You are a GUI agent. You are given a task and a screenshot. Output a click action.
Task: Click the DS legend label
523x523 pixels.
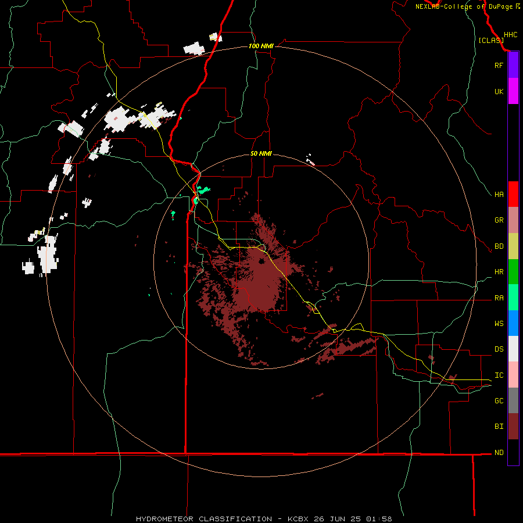point(499,349)
